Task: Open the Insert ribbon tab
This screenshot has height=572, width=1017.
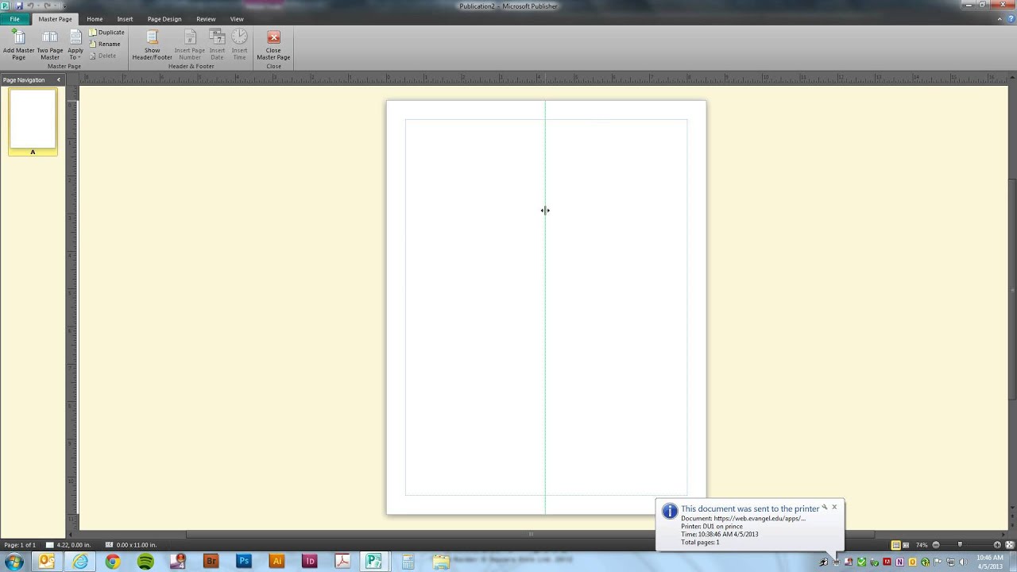Action: coord(125,19)
